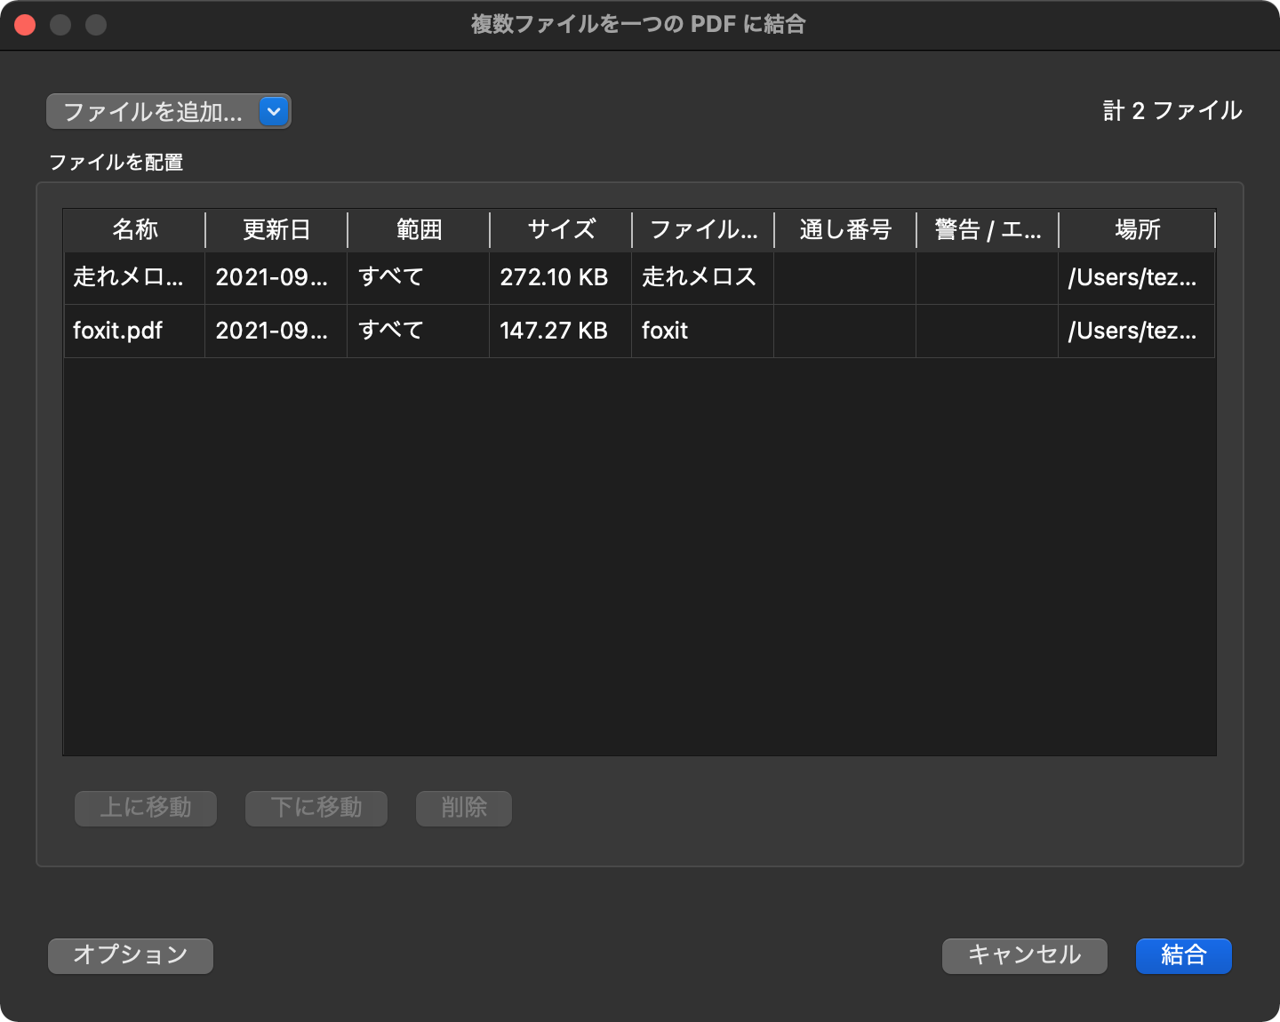Click the 場所 column header
1280x1022 pixels.
point(1137,229)
